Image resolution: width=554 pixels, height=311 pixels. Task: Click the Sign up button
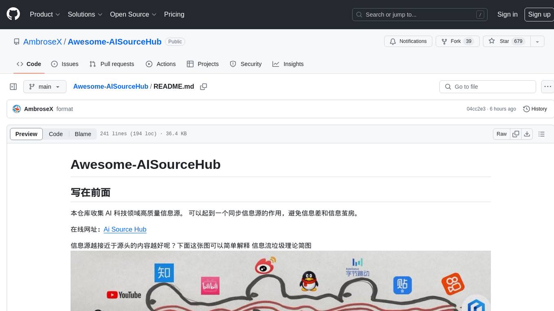[539, 14]
